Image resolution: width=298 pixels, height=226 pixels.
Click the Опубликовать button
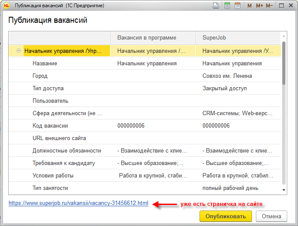click(x=226, y=216)
